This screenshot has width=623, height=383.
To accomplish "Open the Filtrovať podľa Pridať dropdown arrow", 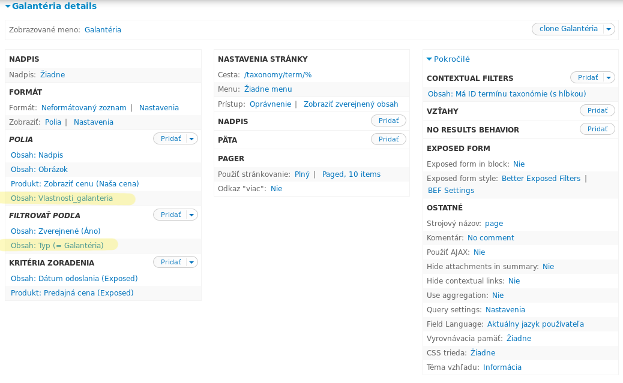I will [191, 215].
